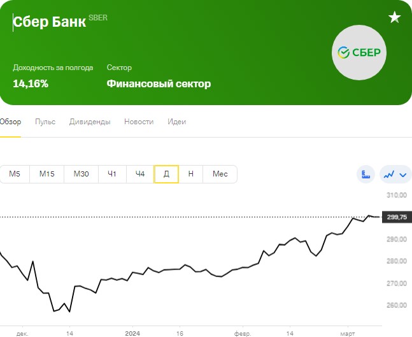412x337 pixels.
Task: Click the 299,75 current price label
Action: 397,217
